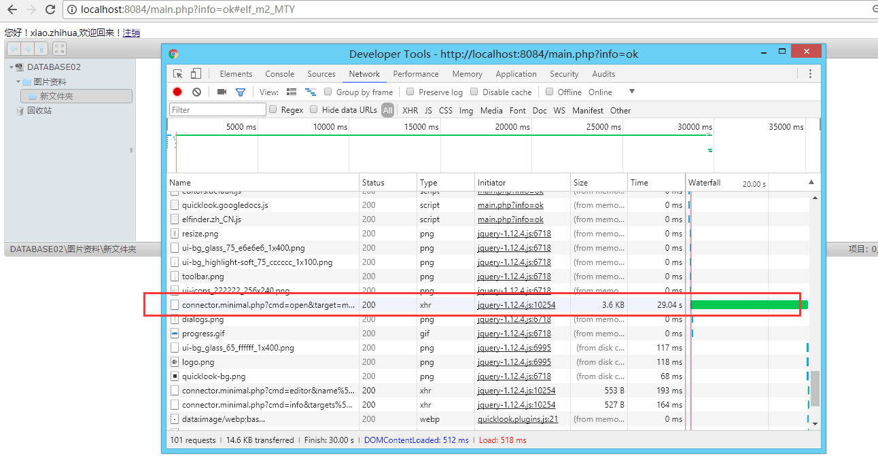Clear network requests with the clear icon

[x=196, y=92]
